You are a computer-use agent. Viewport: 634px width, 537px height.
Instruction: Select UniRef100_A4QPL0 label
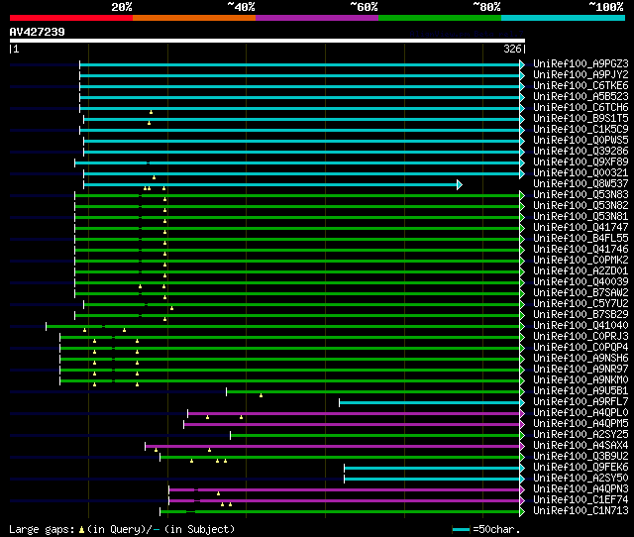point(581,413)
